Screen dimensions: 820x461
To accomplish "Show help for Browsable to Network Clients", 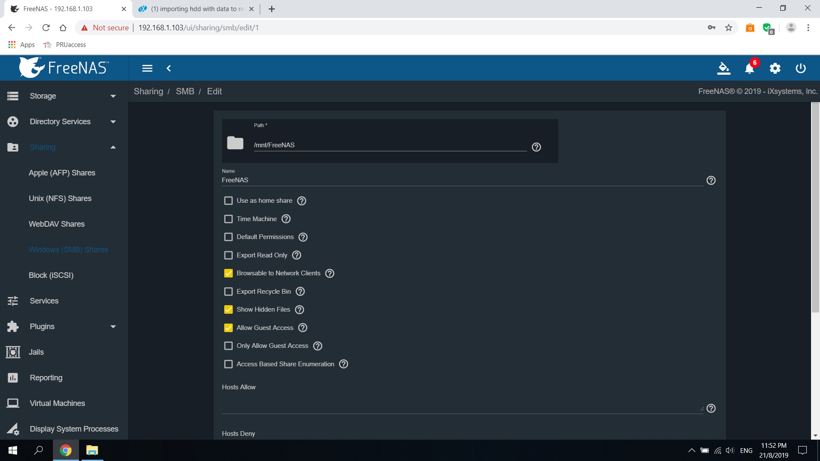I will click(x=330, y=273).
